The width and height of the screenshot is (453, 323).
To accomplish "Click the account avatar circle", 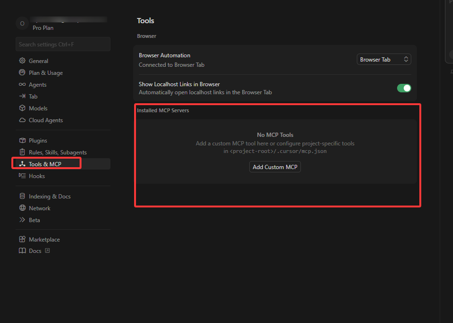I will click(22, 24).
